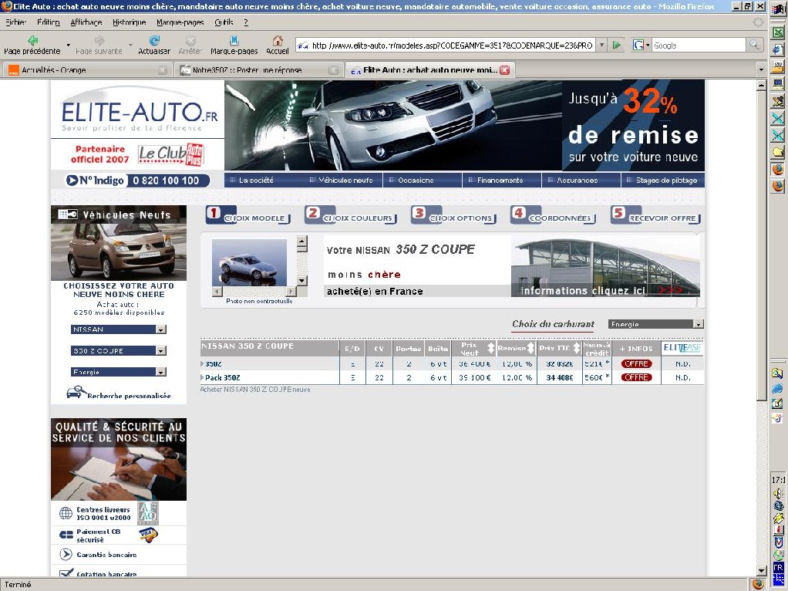Open the Outils menu
This screenshot has height=591, width=788.
click(224, 22)
